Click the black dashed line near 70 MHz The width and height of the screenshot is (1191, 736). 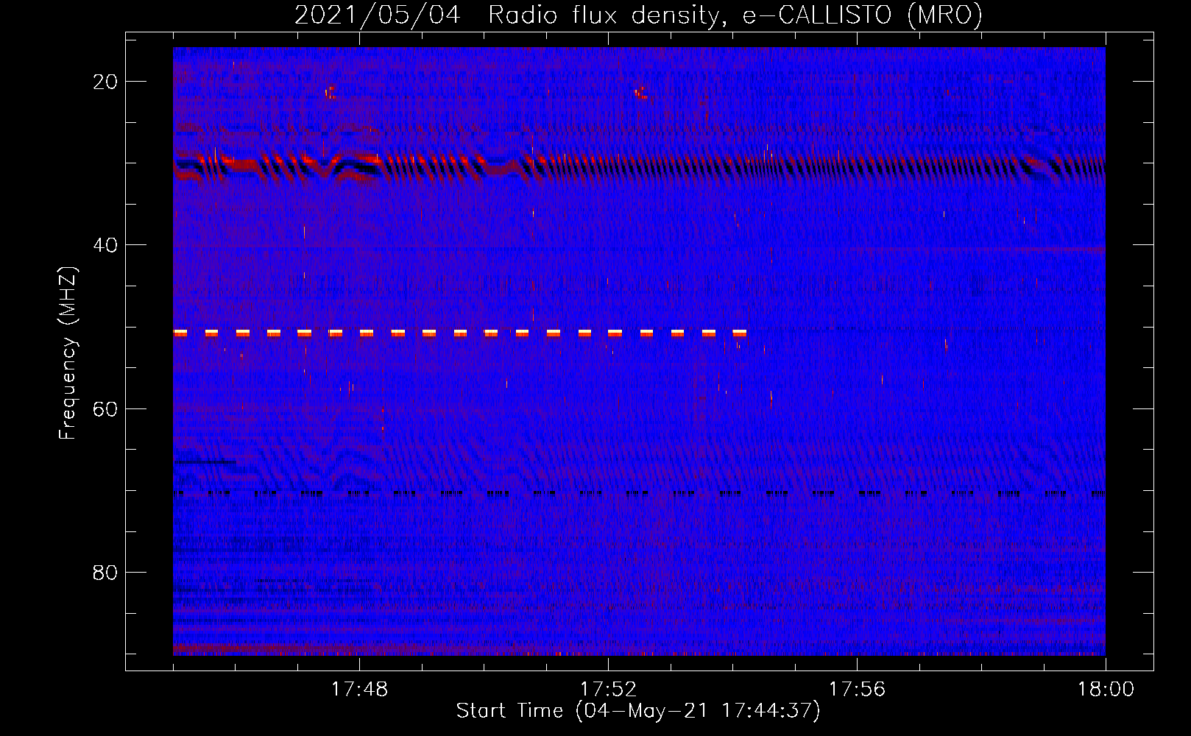tap(639, 493)
